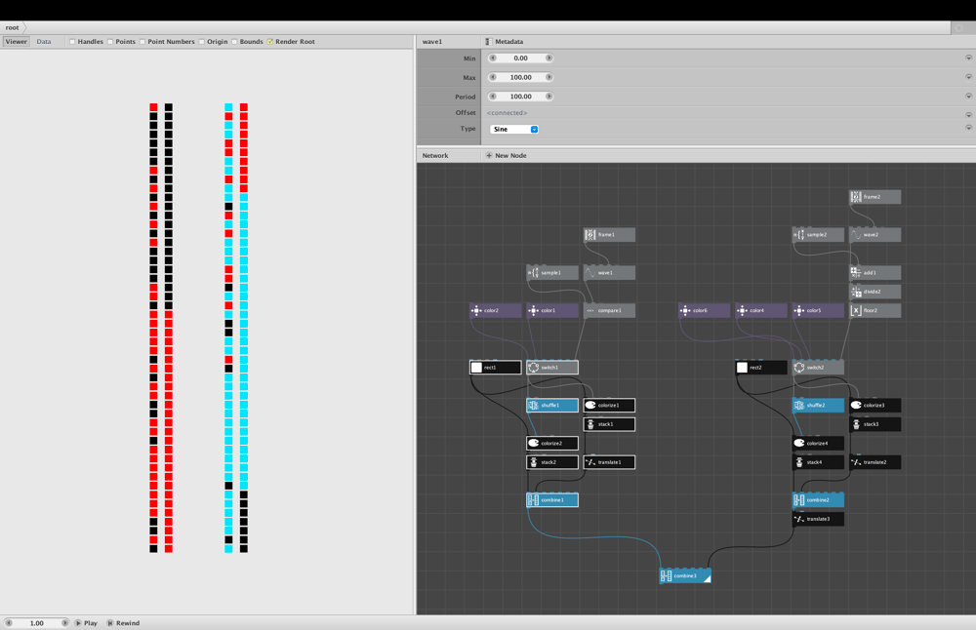Screen dimensions: 976x630
Task: Select the sample2 node
Action: click(x=818, y=234)
